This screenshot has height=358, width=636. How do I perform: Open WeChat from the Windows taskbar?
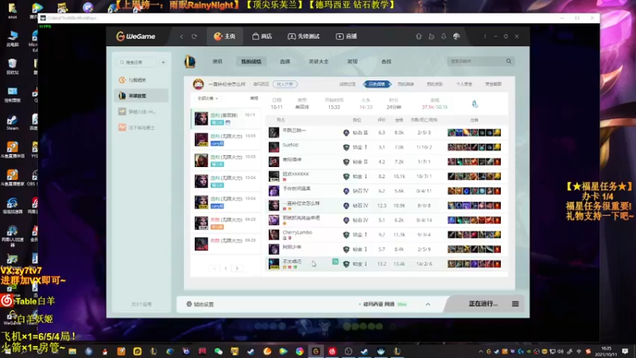(219, 351)
